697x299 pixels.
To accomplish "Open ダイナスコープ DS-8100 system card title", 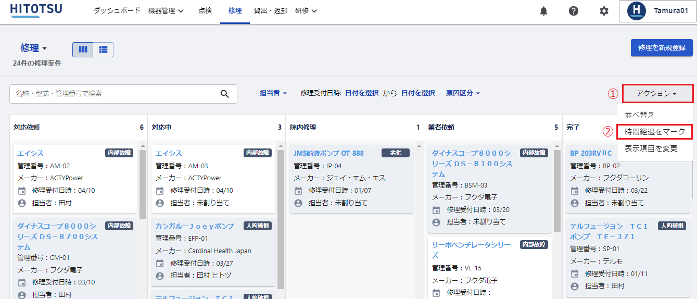I will (x=473, y=164).
